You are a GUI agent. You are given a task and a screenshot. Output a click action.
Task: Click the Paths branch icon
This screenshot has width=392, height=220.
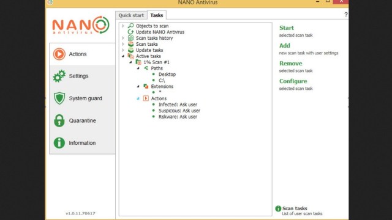[146, 68]
